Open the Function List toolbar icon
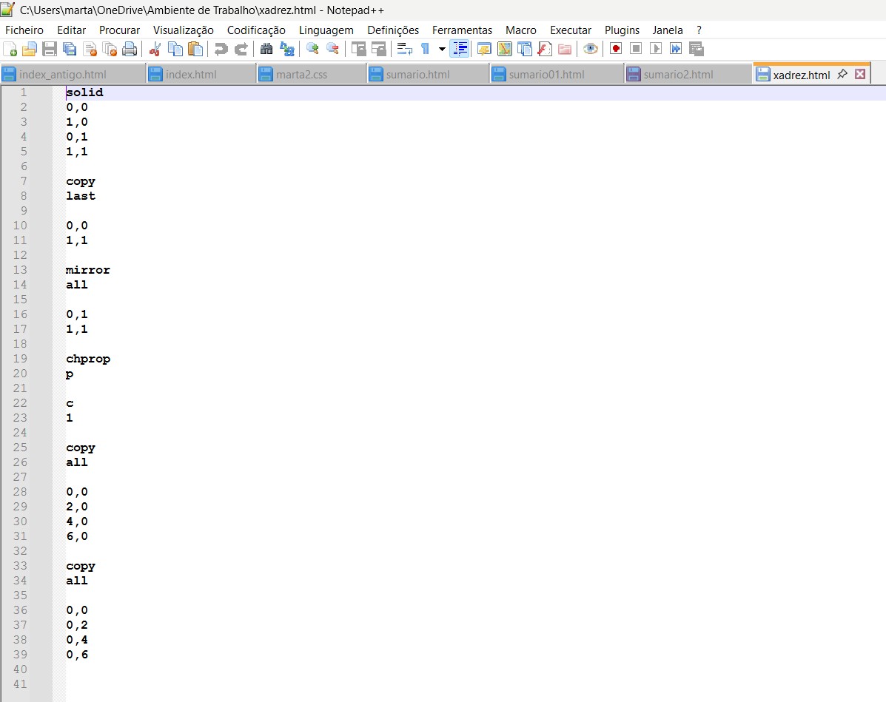Screen dimensions: 886x702 545,49
